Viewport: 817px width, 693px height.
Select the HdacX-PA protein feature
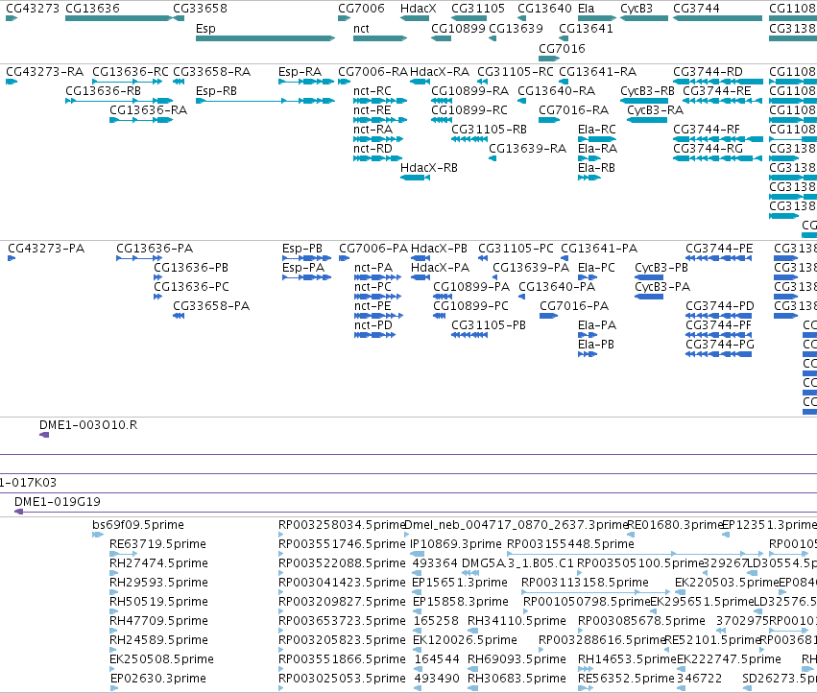421,277
